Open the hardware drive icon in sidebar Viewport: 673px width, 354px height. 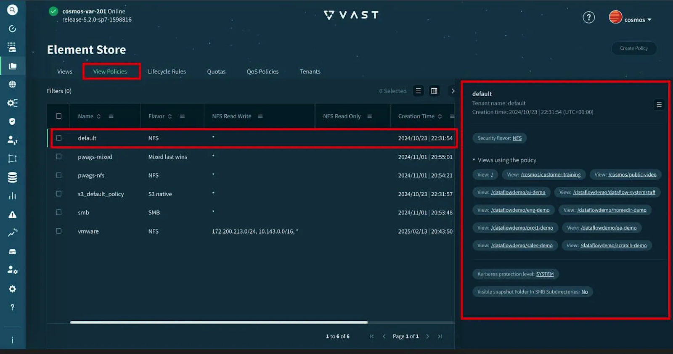point(12,251)
